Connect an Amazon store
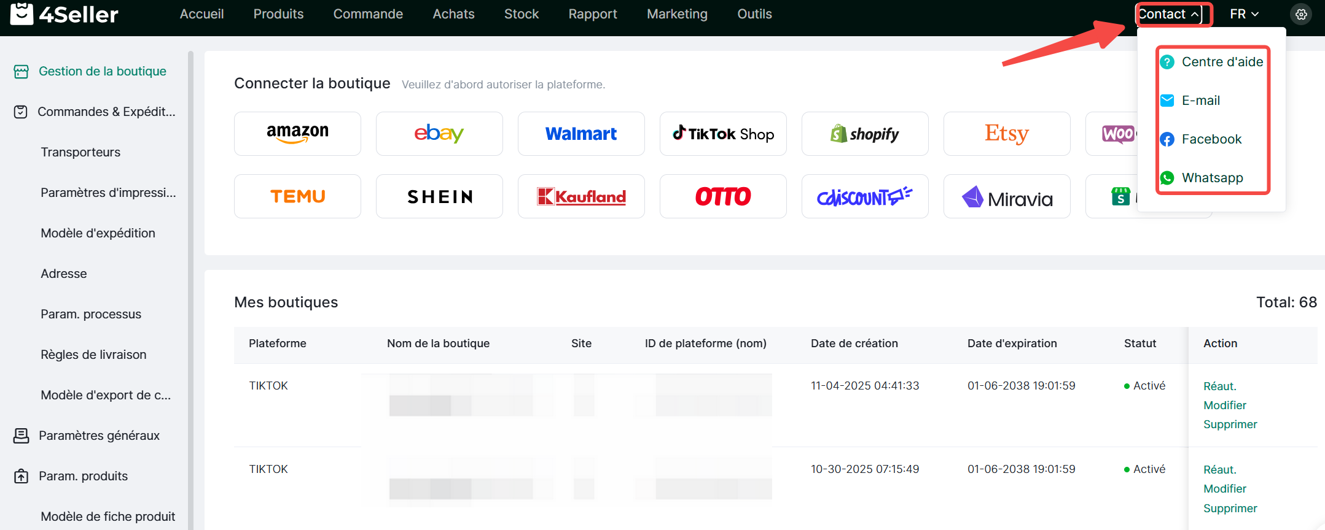1325x530 pixels. pyautogui.click(x=297, y=134)
